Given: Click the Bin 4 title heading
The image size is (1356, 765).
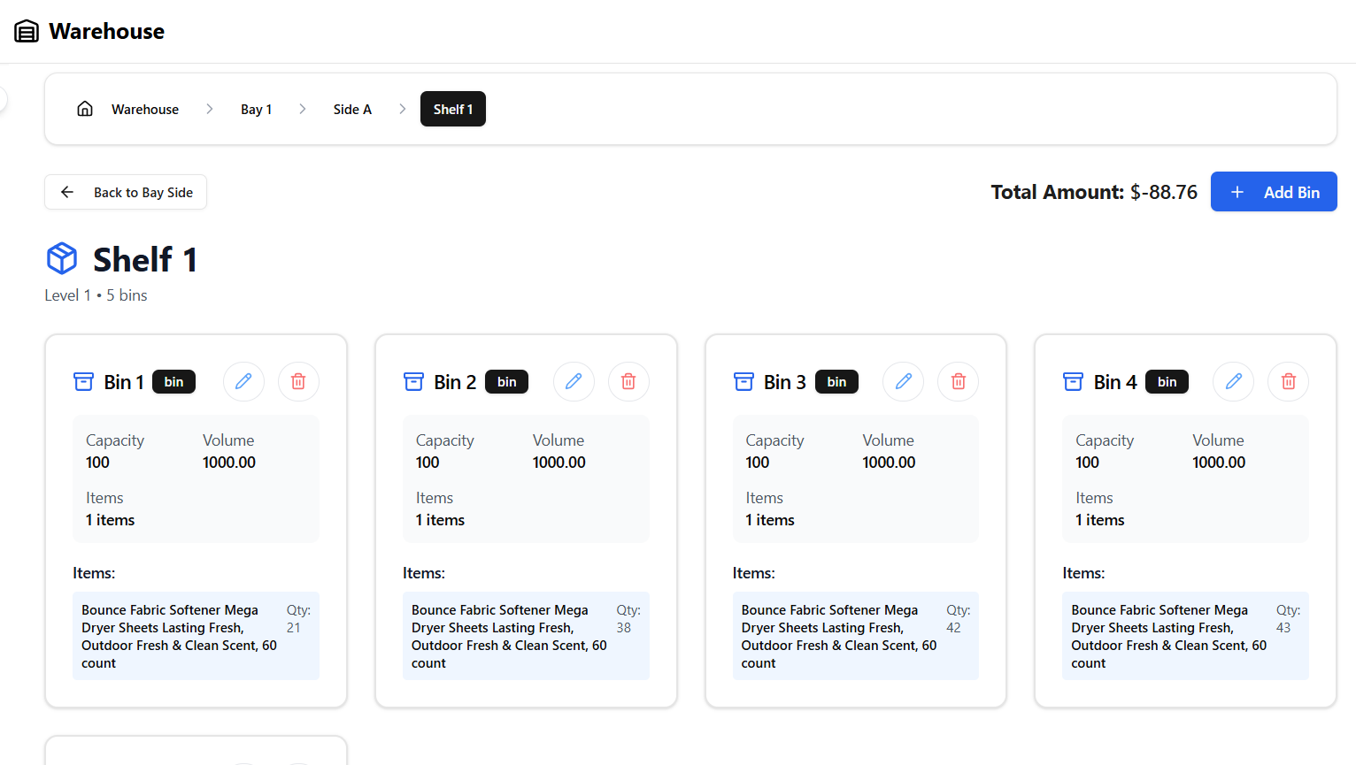Looking at the screenshot, I should click(x=1114, y=382).
